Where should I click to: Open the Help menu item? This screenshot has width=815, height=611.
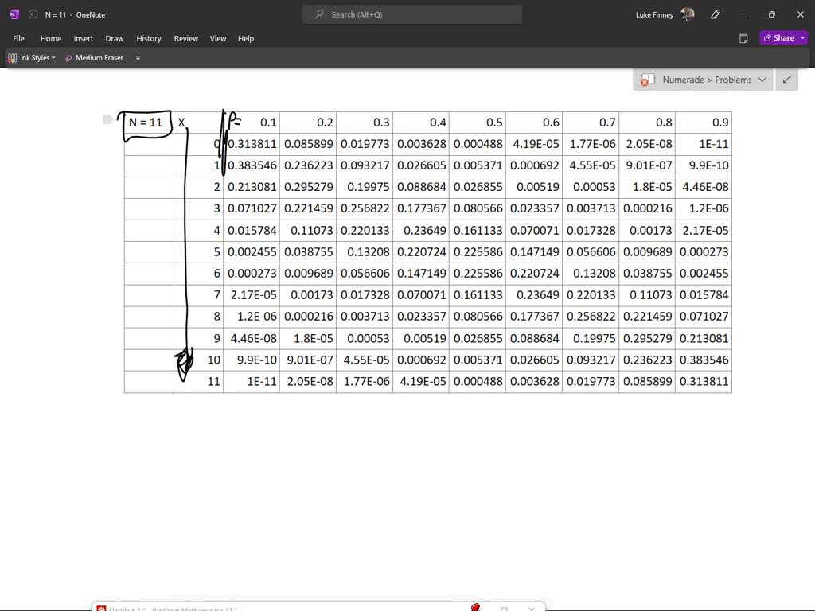tap(246, 37)
